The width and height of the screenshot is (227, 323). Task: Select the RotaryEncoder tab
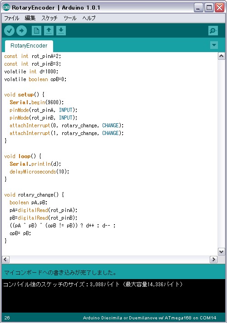pyautogui.click(x=29, y=46)
